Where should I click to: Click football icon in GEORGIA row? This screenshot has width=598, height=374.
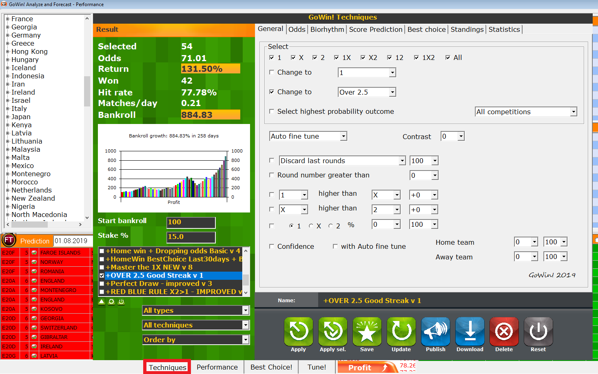34,318
